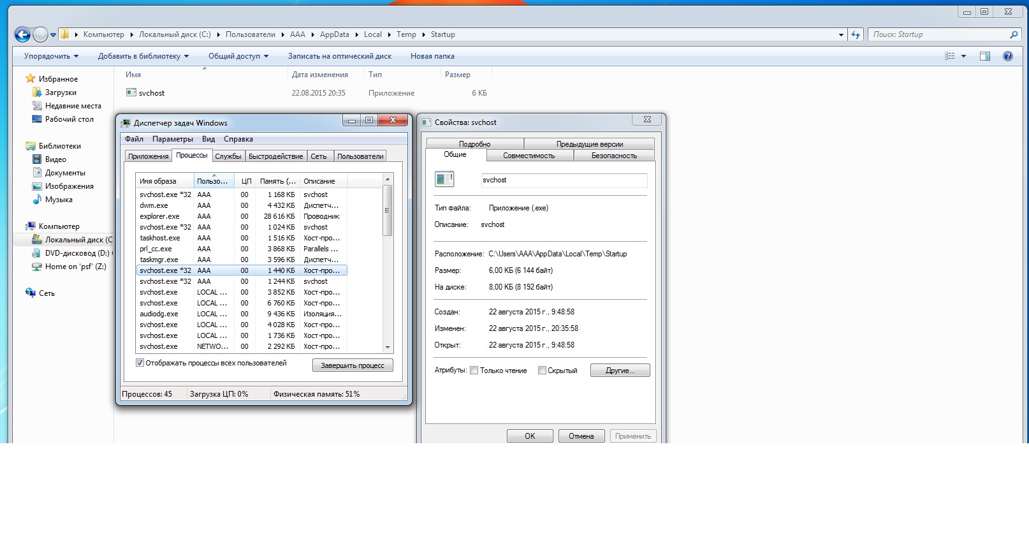
Task: Open 'Параметры' menu in Task Manager
Action: click(173, 139)
